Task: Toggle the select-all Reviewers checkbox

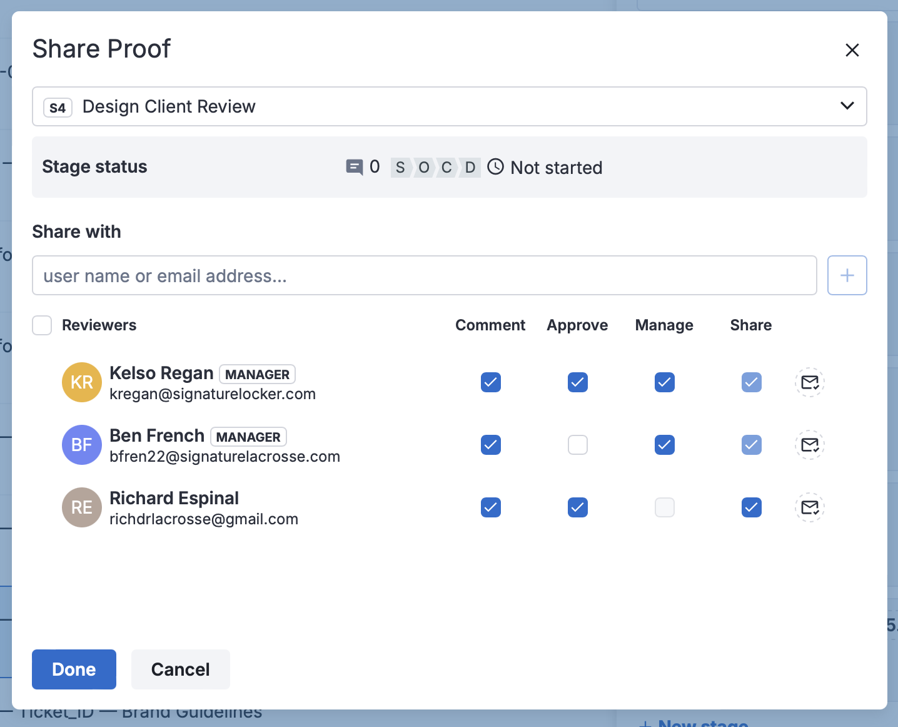Action: point(42,325)
